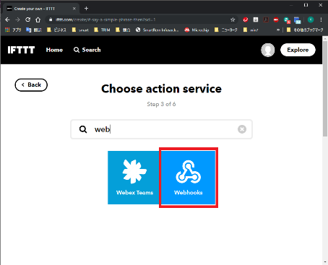
Task: Expand the hidden bookmarks chevron
Action: (x=278, y=30)
